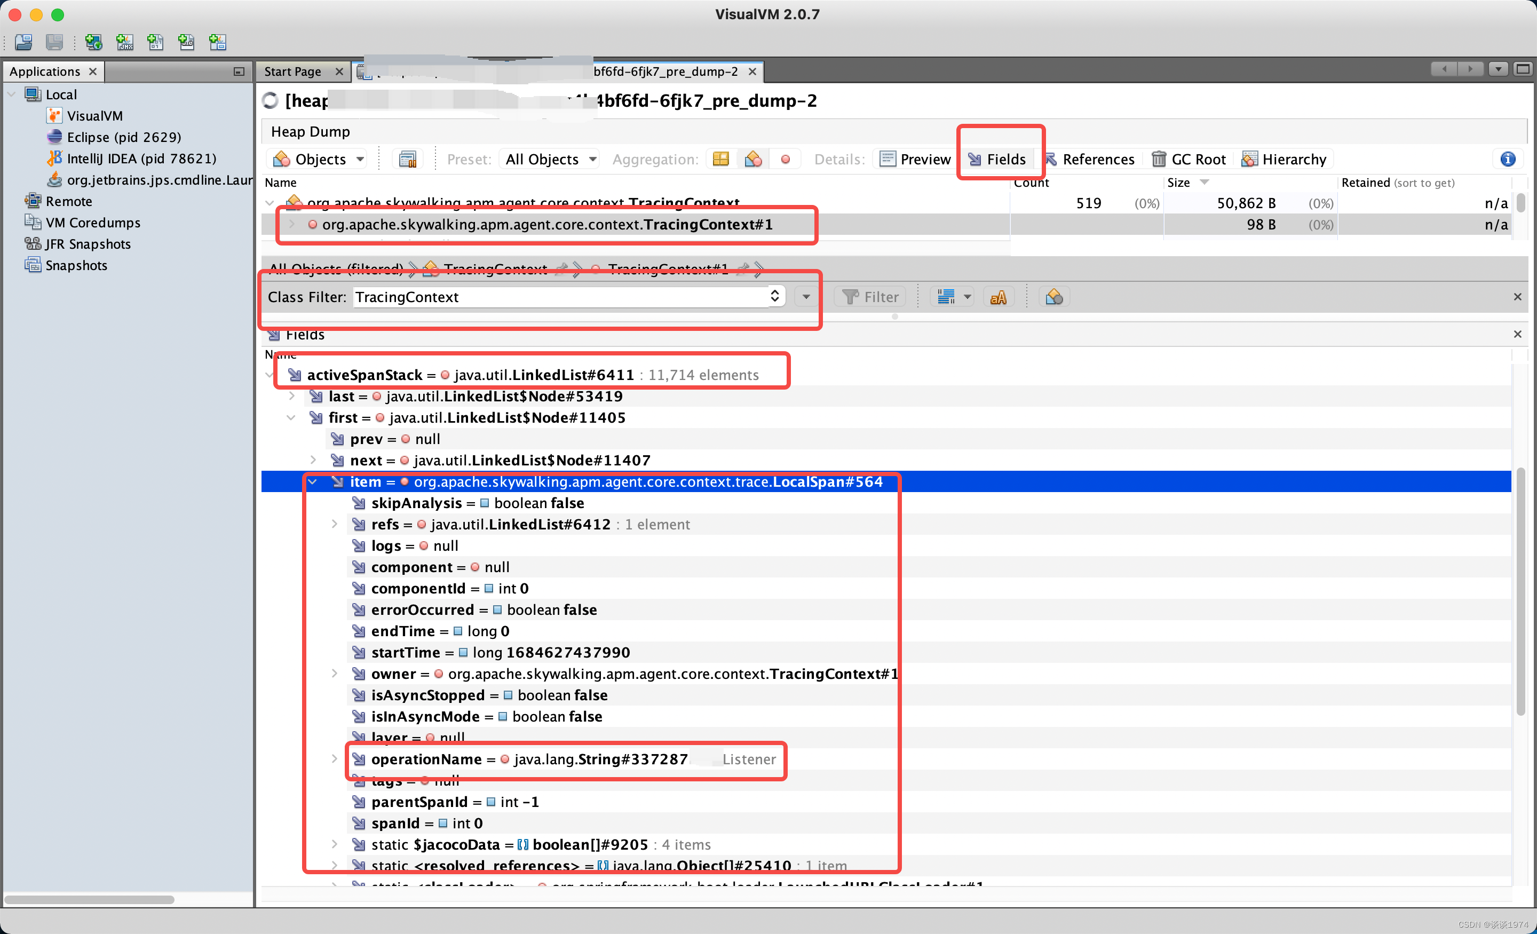Click Add Remote Host toolbar icon
Screen dimensions: 1537x934
click(93, 42)
